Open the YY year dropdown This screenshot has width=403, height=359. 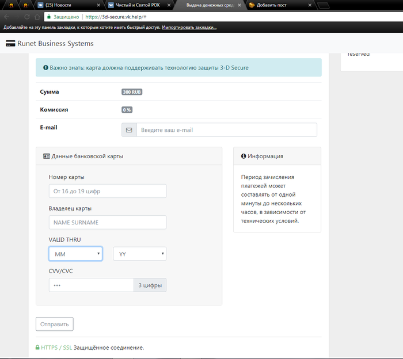pyautogui.click(x=140, y=254)
